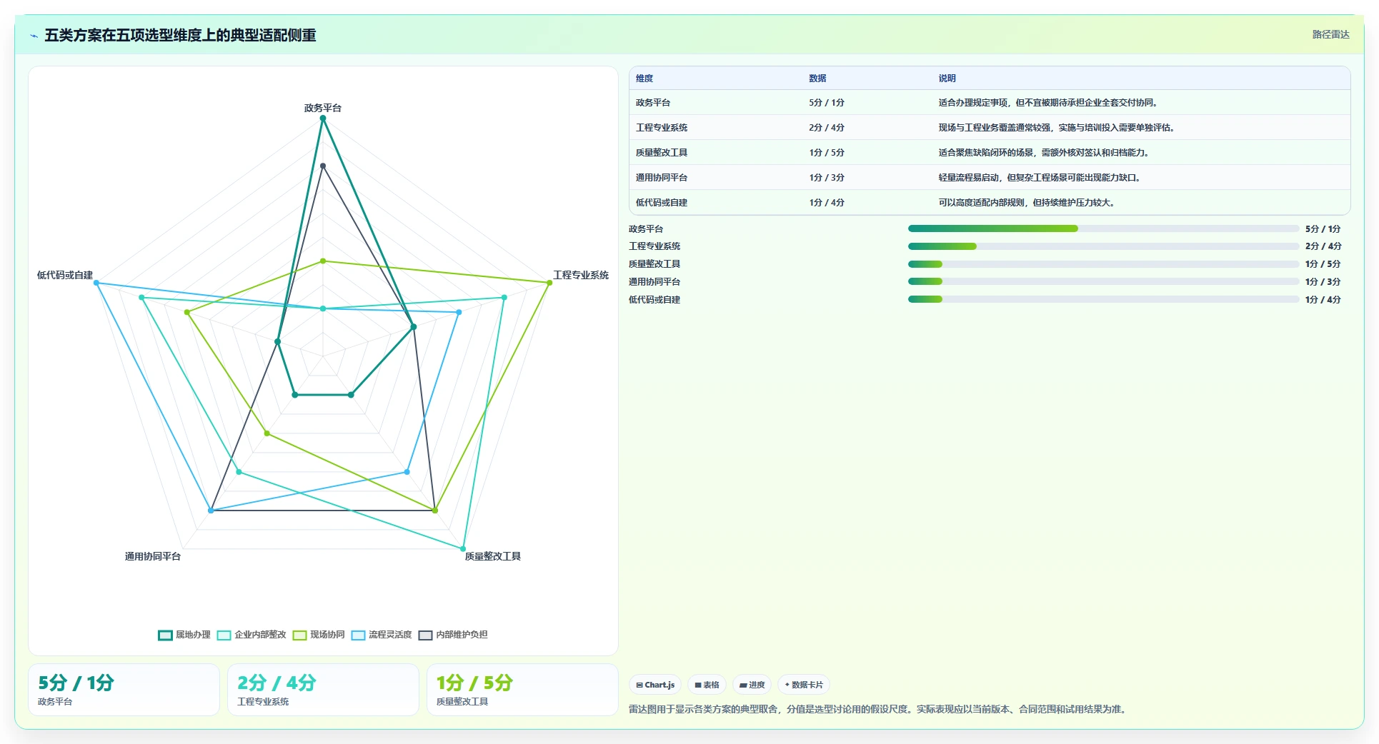Open the 1分 / 5分 质量整改工具 data card
The height and width of the screenshot is (744, 1379).
[522, 690]
